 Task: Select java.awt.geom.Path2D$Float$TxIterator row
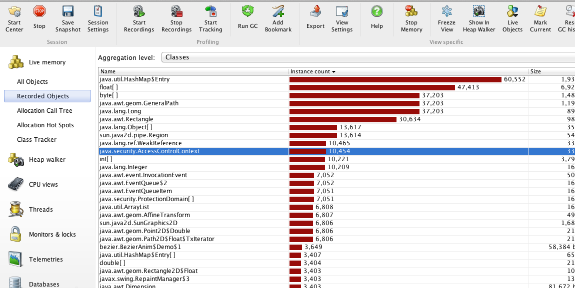coord(336,239)
